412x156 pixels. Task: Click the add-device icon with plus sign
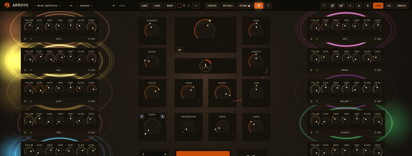point(341,6)
